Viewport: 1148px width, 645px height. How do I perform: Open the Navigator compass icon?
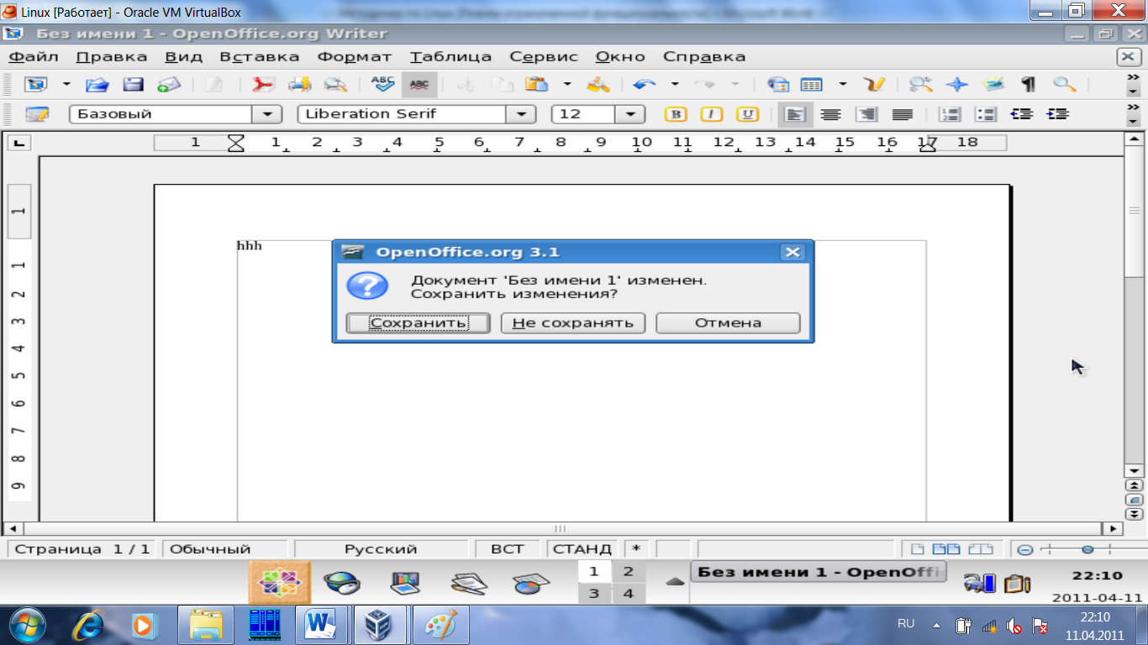957,84
